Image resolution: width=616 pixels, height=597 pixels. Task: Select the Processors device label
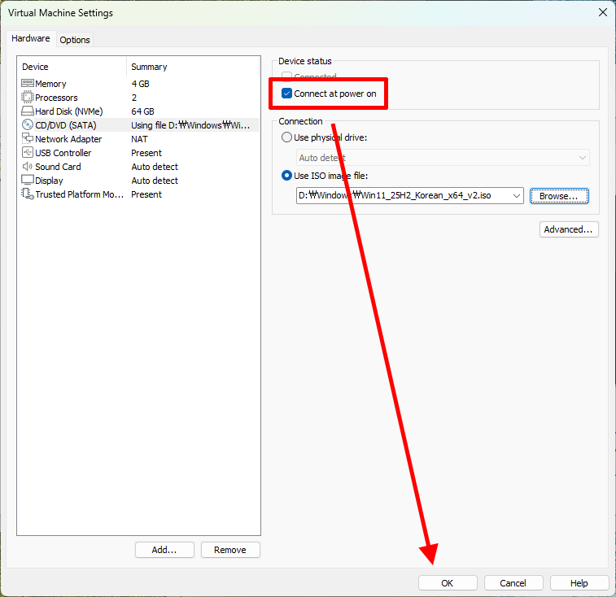(x=57, y=98)
